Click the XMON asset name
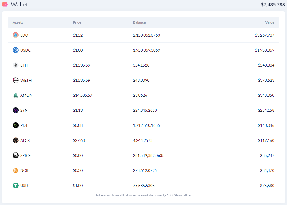This screenshot has height=205, width=287. click(26, 95)
